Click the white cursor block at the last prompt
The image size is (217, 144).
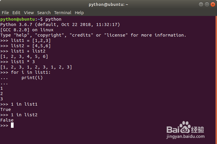point(12,125)
